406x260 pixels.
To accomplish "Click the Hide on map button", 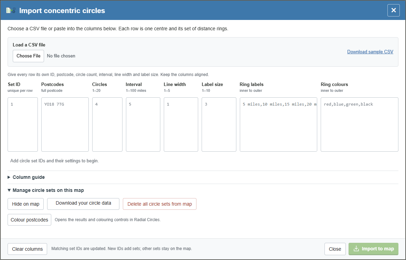I will [26, 204].
